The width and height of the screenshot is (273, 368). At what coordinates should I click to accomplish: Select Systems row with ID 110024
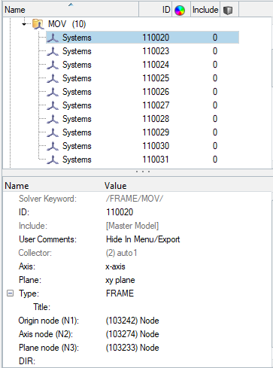(142, 65)
